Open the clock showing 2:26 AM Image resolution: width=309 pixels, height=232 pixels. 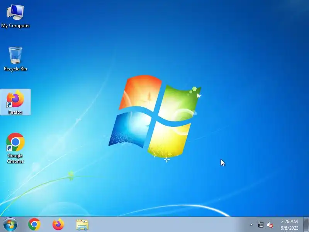click(289, 225)
